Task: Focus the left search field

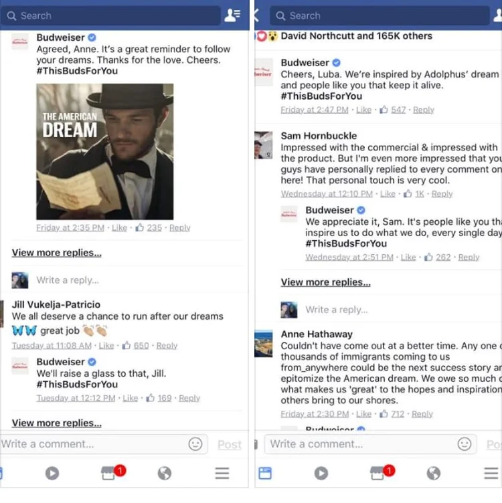Action: [110, 15]
